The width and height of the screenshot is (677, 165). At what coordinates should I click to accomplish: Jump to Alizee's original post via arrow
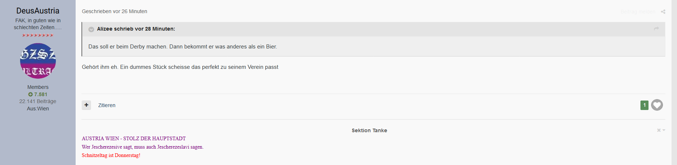click(x=656, y=28)
